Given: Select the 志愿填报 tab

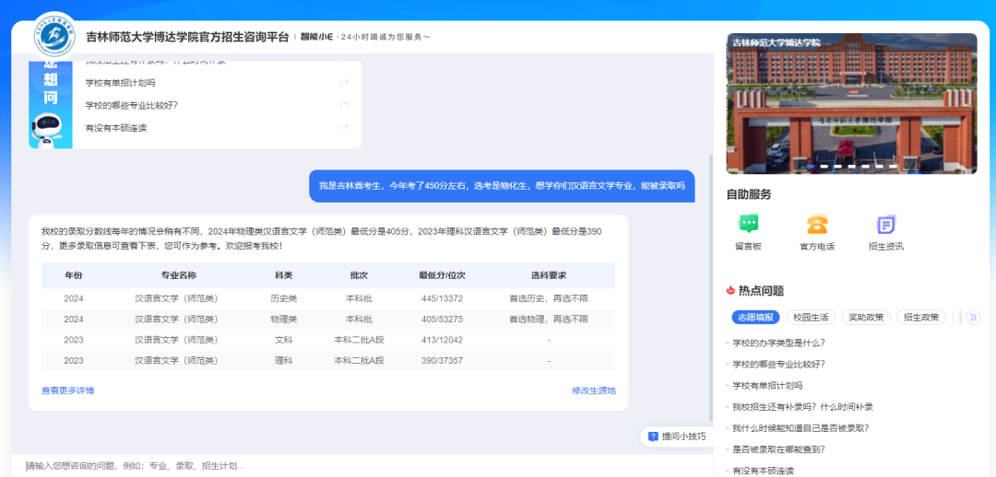Looking at the screenshot, I should point(755,317).
